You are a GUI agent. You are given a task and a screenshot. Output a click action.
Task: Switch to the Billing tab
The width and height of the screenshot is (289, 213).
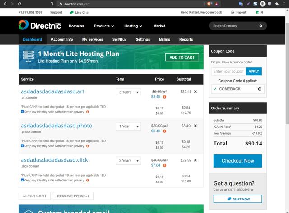coord(164,39)
